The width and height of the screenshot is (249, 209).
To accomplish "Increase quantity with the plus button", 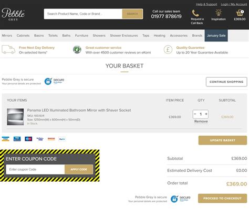I will click(x=206, y=114).
